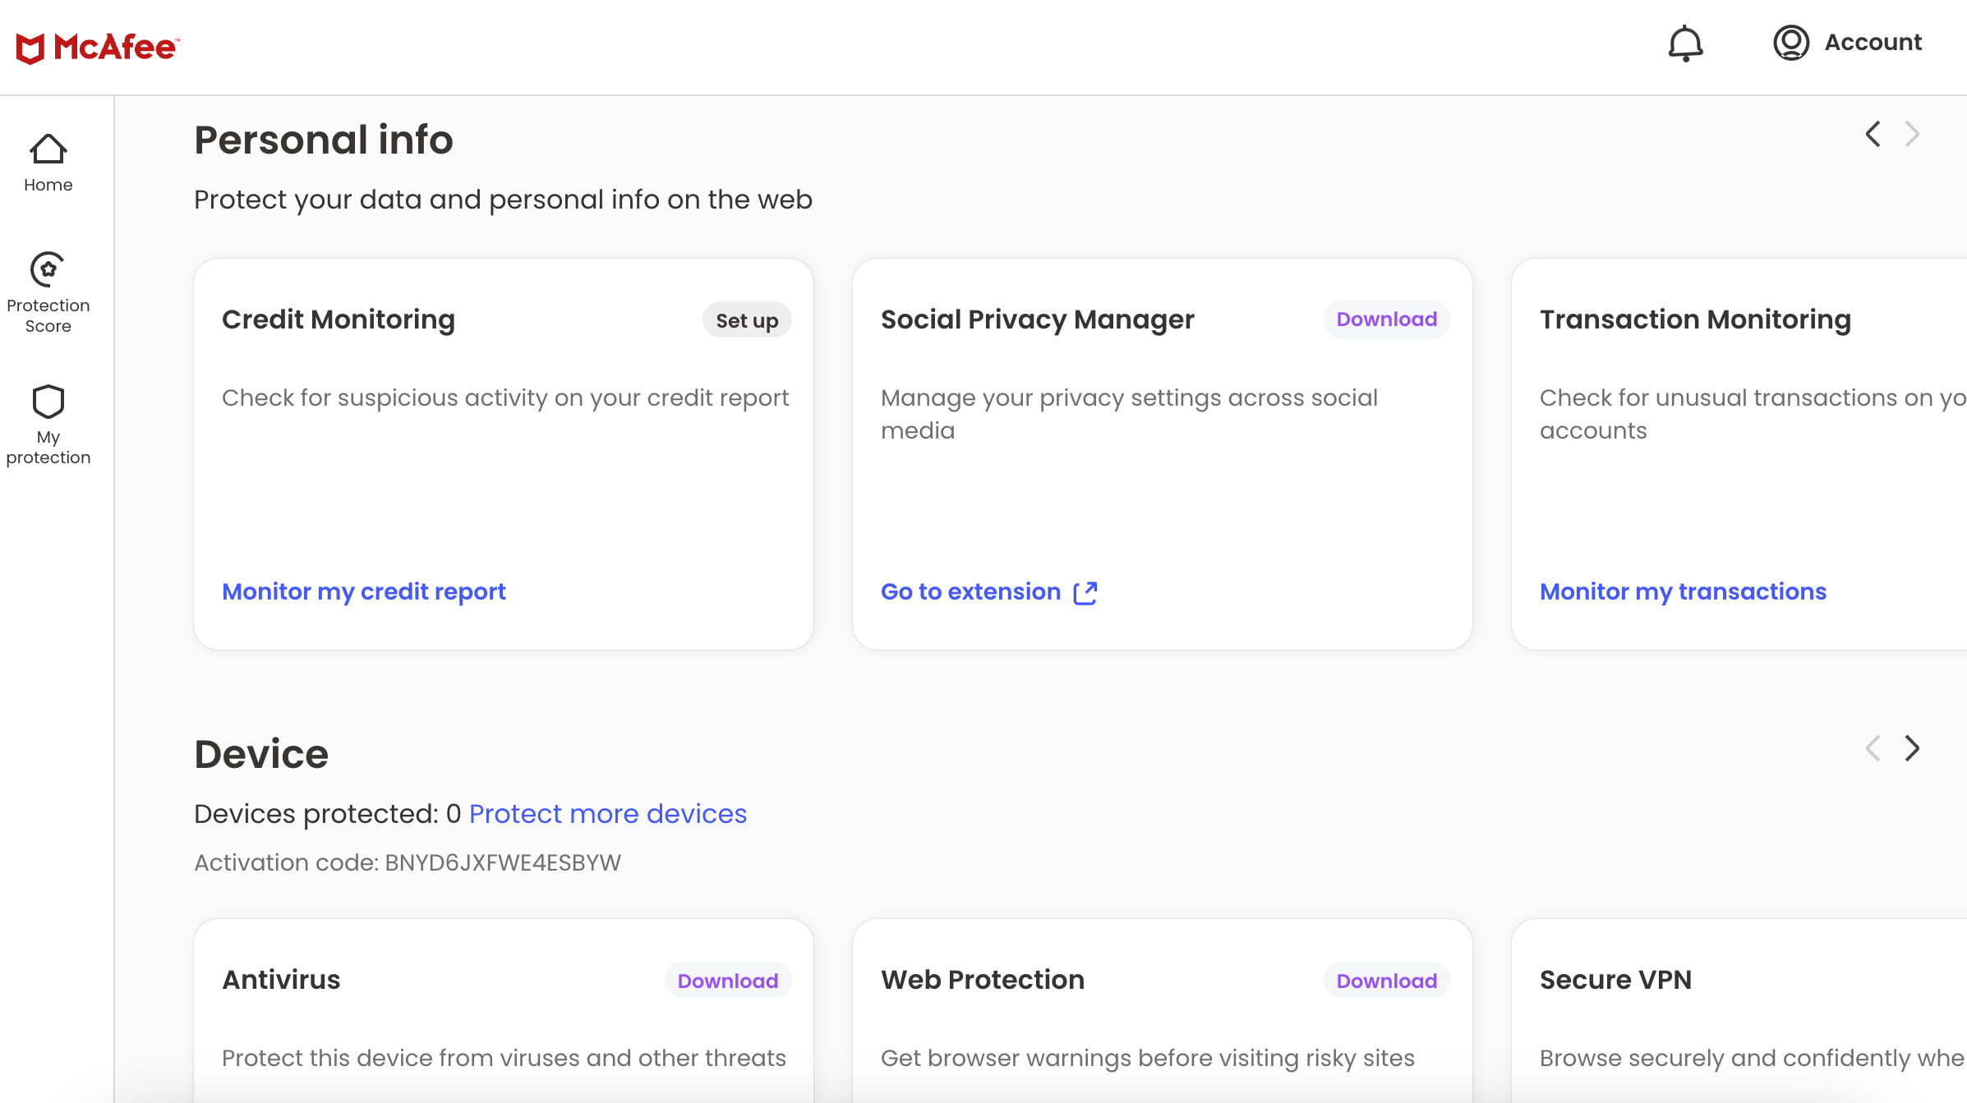
Task: Open Monitor my transactions link
Action: pyautogui.click(x=1683, y=591)
